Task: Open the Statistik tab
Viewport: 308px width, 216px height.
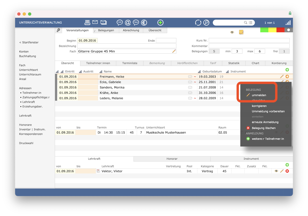Action: pos(234,63)
